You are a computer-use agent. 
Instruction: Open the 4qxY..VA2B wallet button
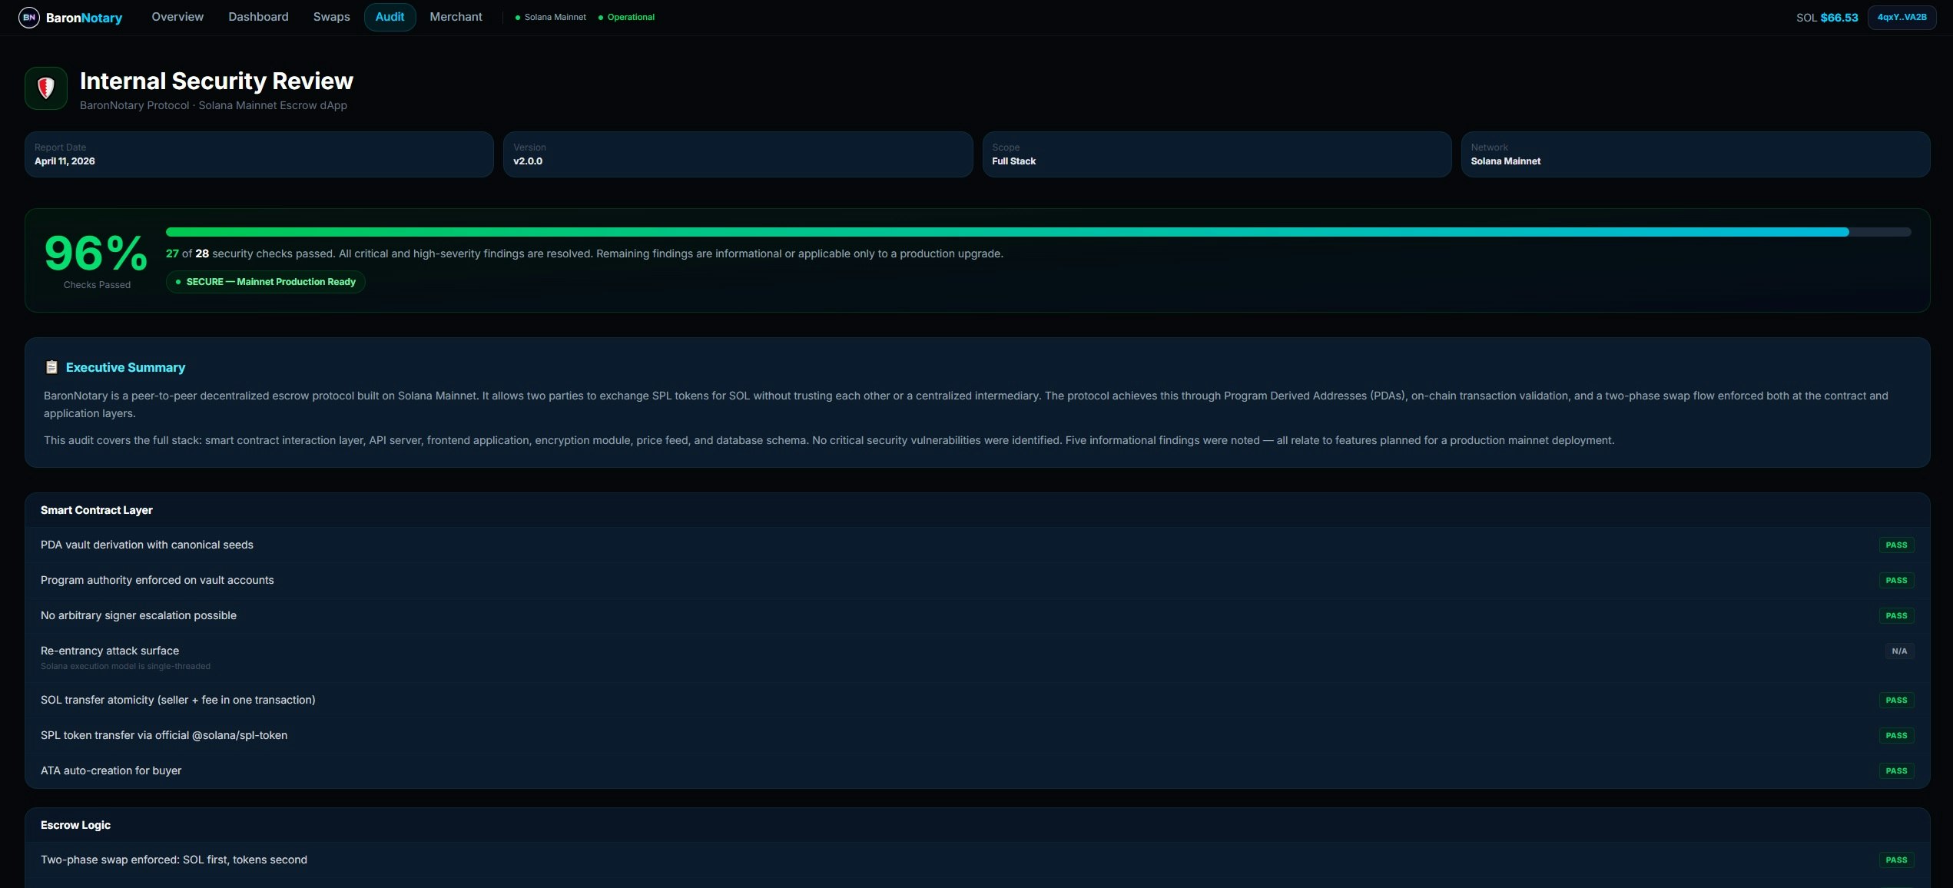point(1902,17)
